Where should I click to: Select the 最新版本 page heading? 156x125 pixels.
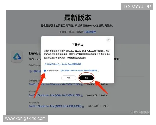(77, 18)
